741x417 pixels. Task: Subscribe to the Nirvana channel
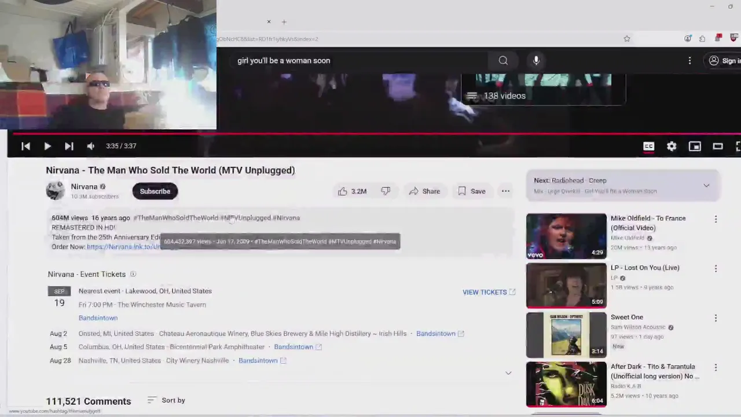[x=155, y=191]
